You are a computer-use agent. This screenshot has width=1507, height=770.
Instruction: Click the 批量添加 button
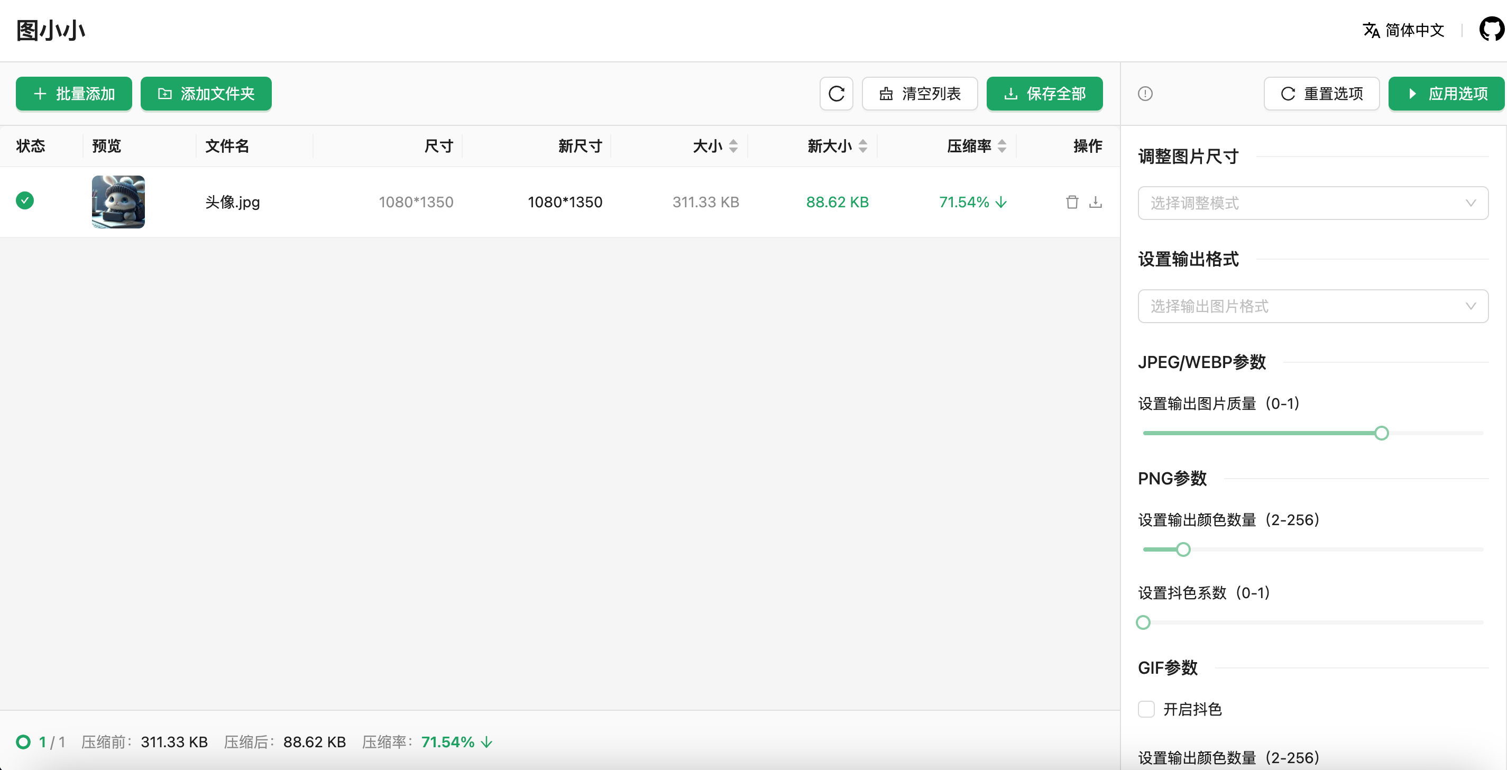click(73, 94)
